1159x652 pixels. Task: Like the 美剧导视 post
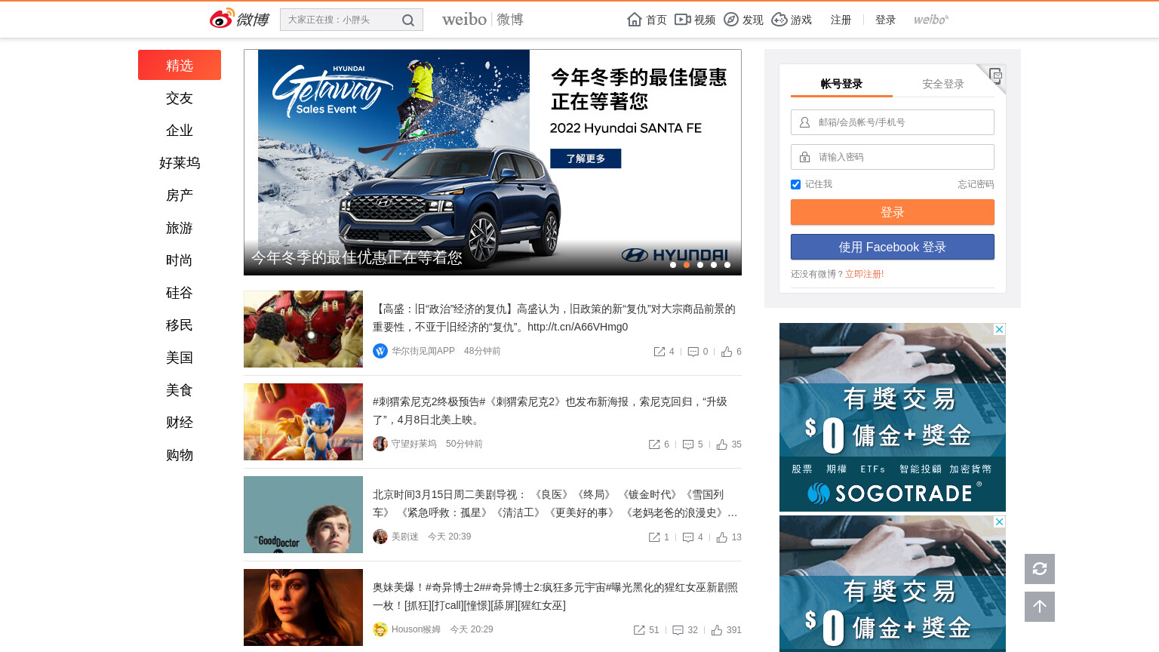click(x=722, y=537)
